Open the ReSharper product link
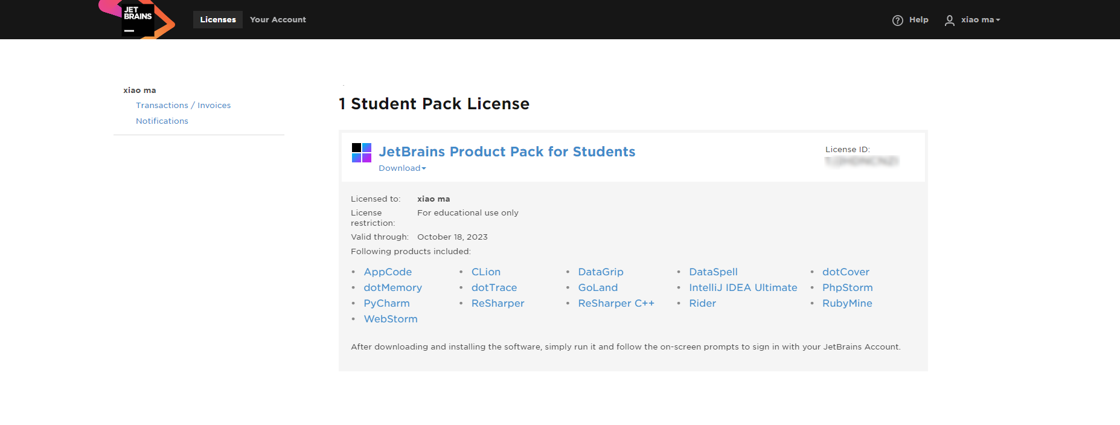The height and width of the screenshot is (425, 1120). pyautogui.click(x=498, y=303)
